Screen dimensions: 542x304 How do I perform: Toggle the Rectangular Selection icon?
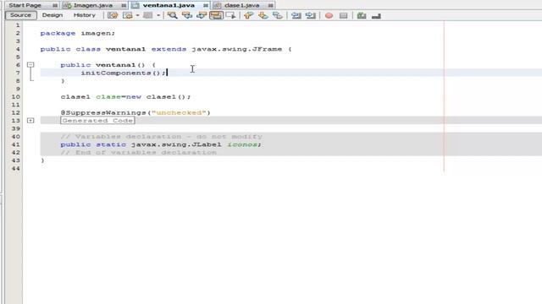[230, 15]
